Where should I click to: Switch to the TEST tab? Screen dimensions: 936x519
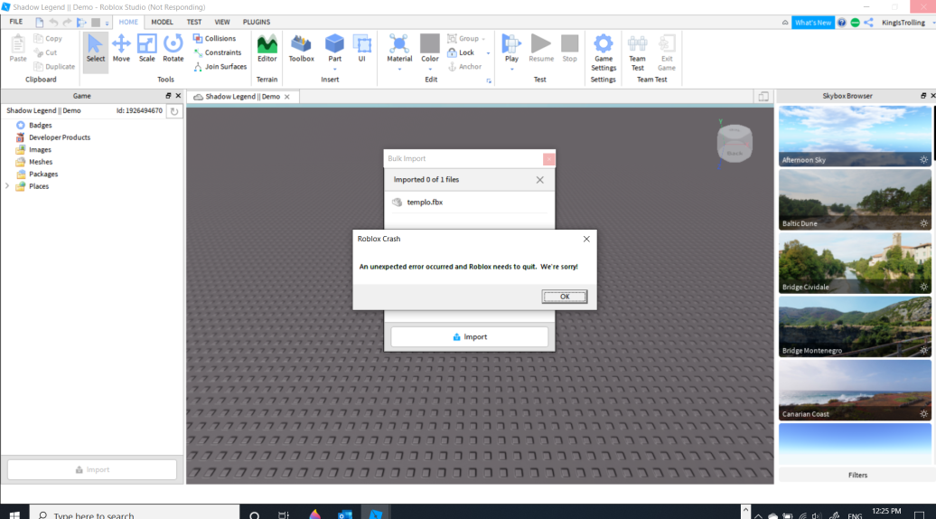(x=194, y=22)
